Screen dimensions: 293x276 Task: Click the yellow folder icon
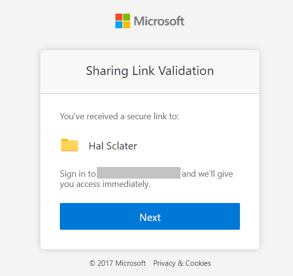coord(70,145)
